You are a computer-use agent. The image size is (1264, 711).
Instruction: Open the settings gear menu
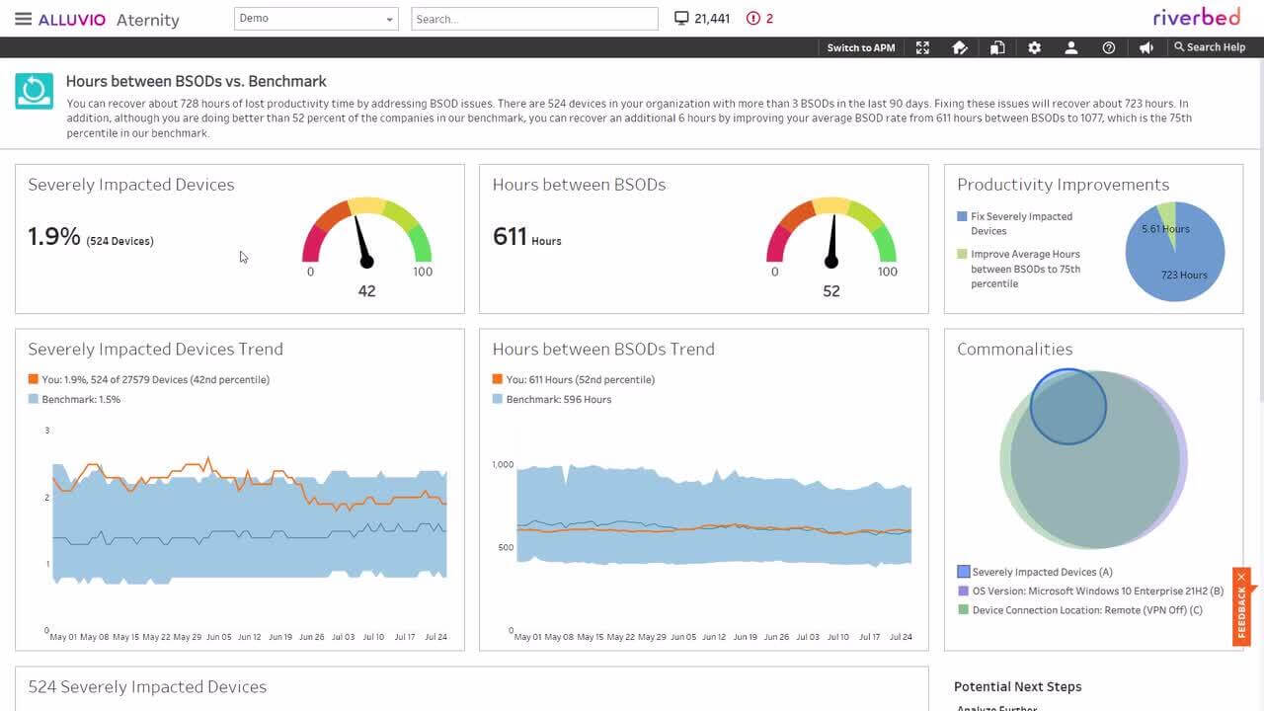1034,47
